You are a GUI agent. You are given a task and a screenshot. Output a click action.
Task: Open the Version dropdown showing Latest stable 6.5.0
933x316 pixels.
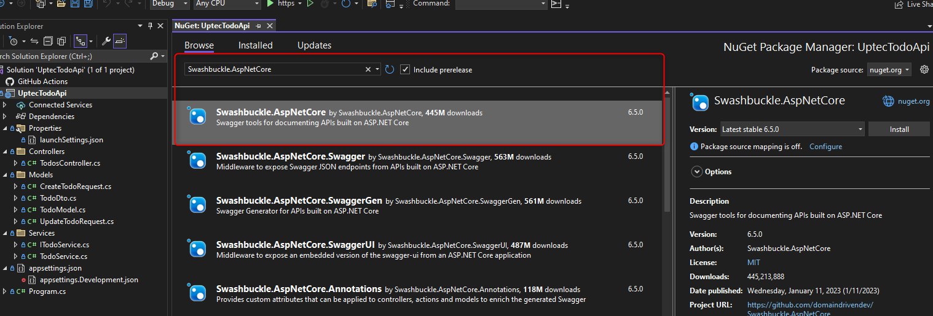click(x=792, y=129)
